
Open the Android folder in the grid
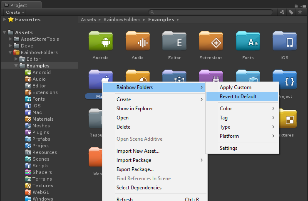(x=101, y=41)
